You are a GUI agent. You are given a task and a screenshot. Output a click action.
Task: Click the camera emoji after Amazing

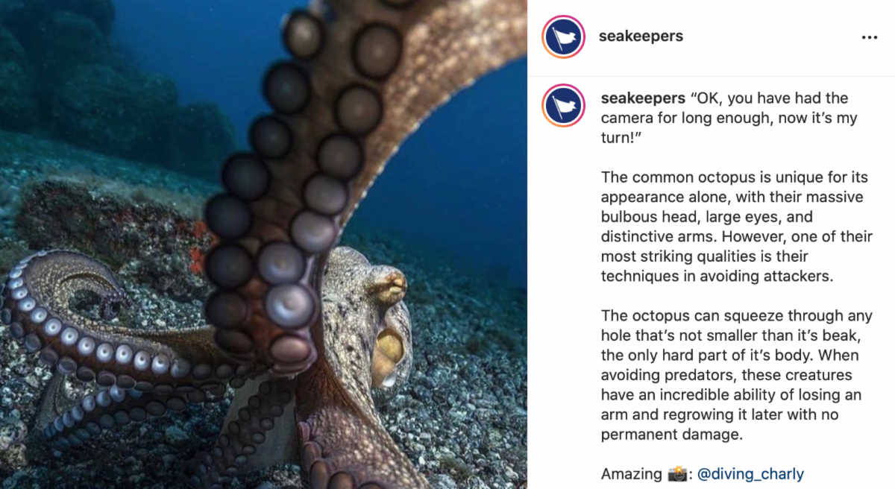[x=678, y=473]
